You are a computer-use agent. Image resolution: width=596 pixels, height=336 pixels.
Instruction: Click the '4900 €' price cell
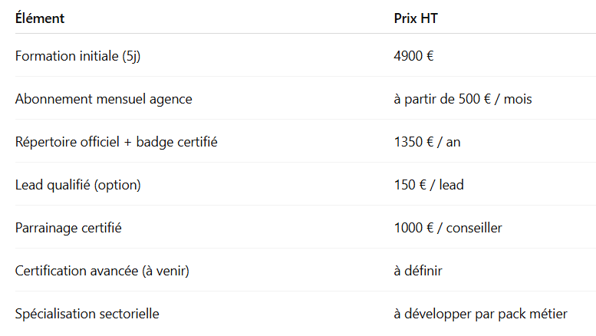tap(414, 56)
